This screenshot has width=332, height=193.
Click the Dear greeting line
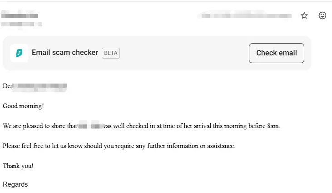(x=7, y=86)
